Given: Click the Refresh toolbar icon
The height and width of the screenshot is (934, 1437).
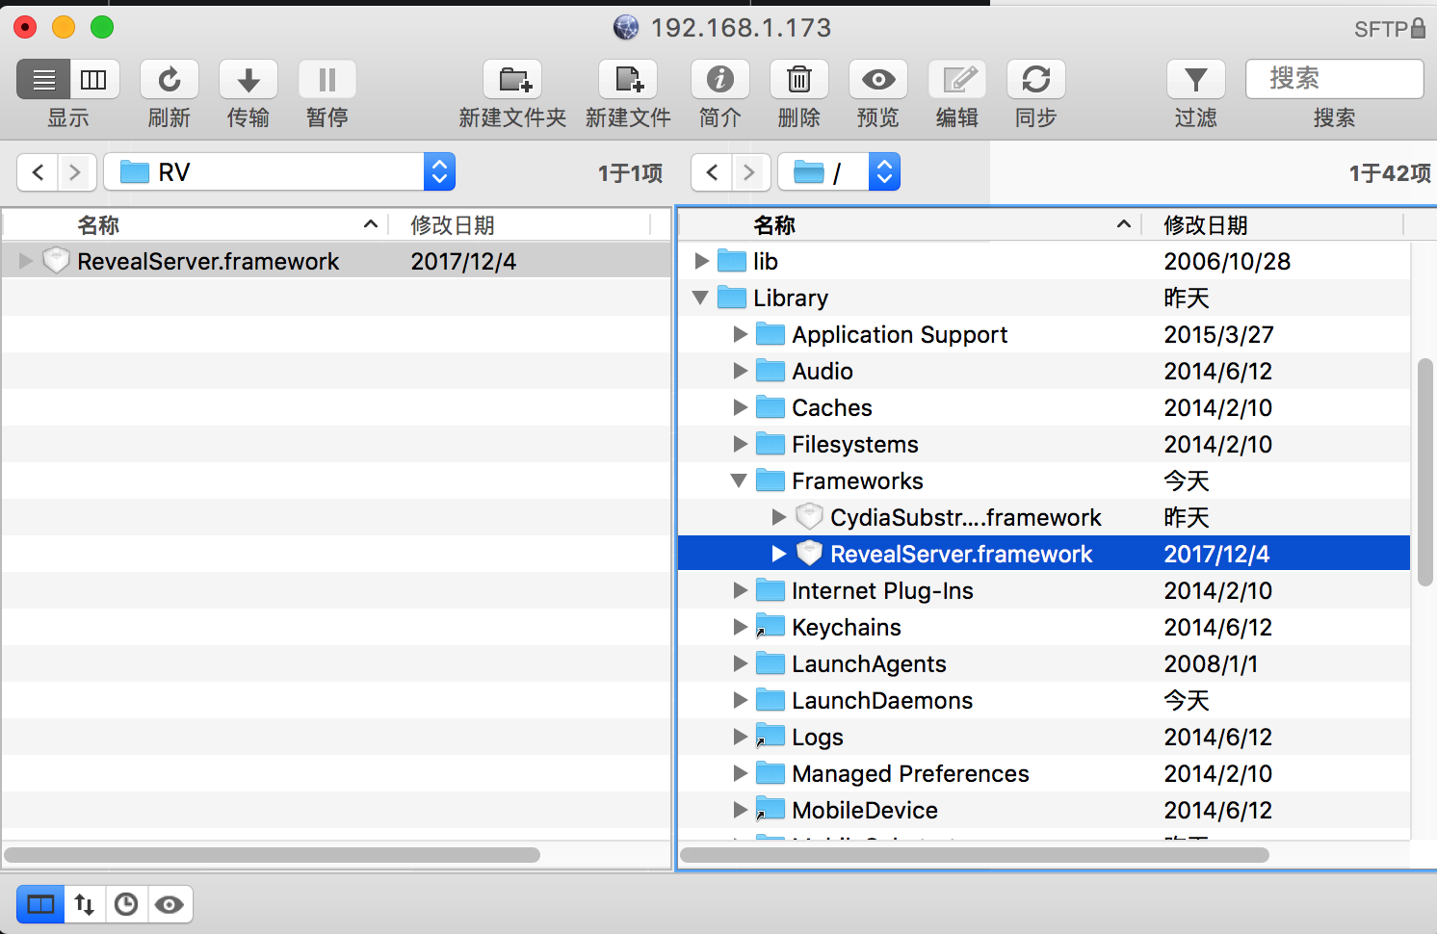Looking at the screenshot, I should click(170, 79).
